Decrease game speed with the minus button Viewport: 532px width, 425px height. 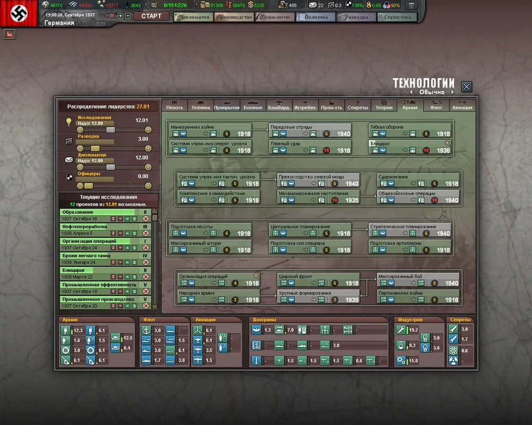(128, 16)
